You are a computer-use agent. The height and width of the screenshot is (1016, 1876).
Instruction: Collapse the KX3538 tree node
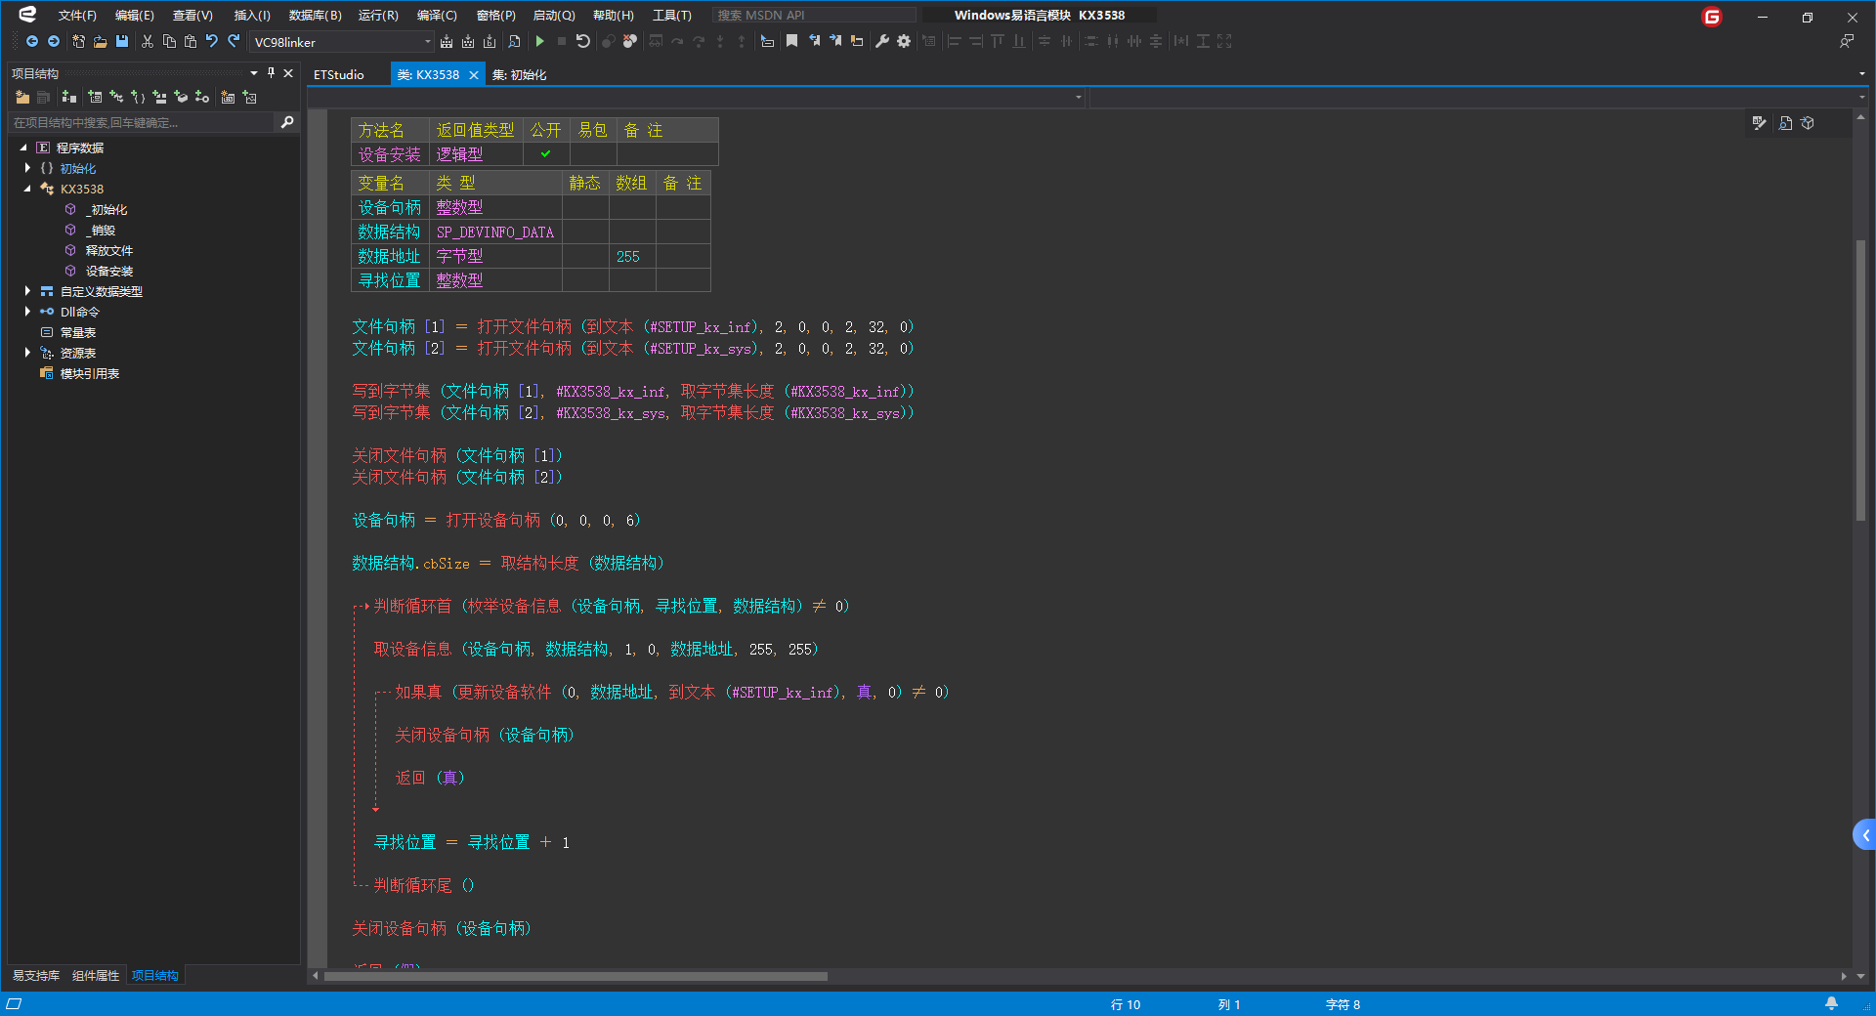27,189
